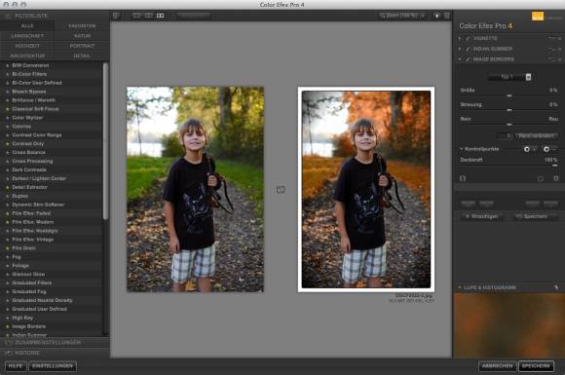Uncheck the Indian Summer filter checkbox

(x=468, y=49)
